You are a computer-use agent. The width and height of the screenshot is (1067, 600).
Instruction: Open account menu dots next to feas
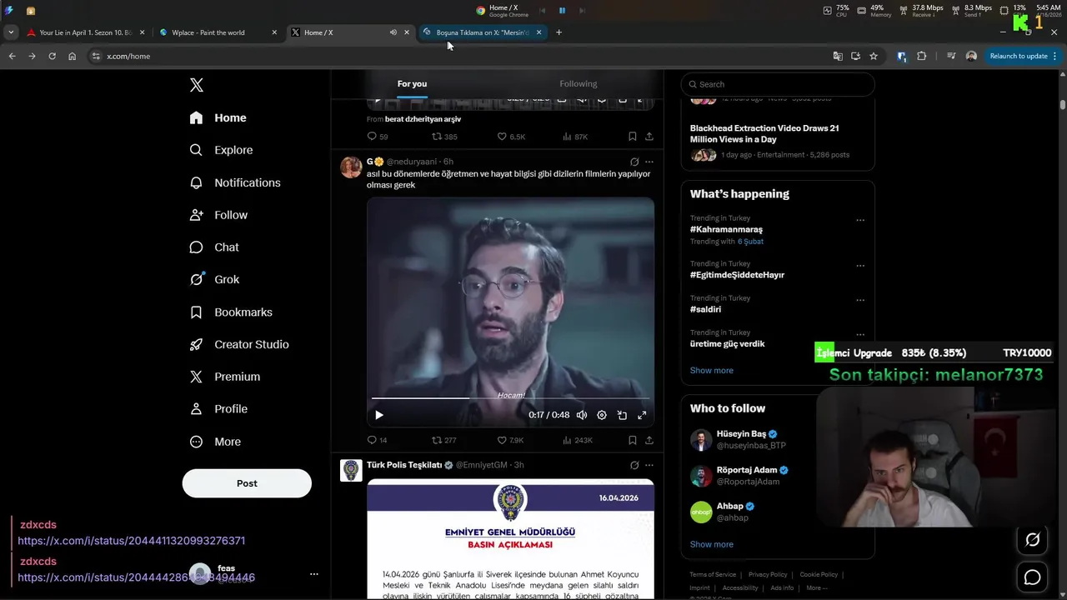(314, 574)
